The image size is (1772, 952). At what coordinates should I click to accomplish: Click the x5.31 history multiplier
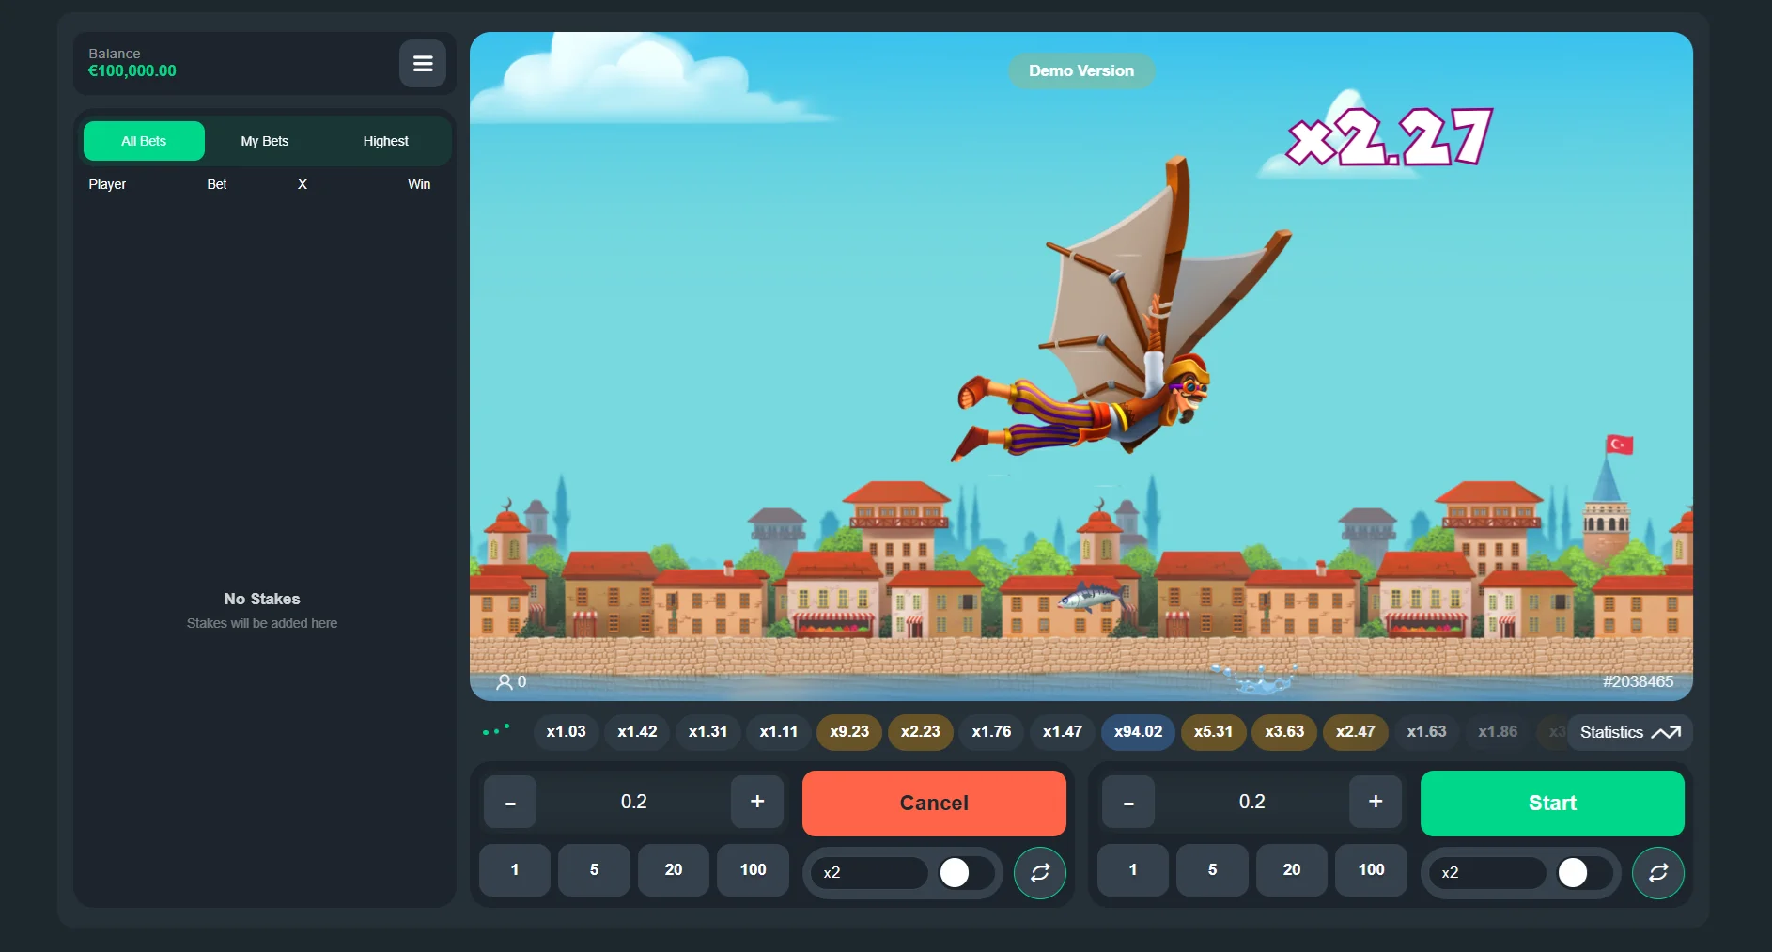point(1213,732)
